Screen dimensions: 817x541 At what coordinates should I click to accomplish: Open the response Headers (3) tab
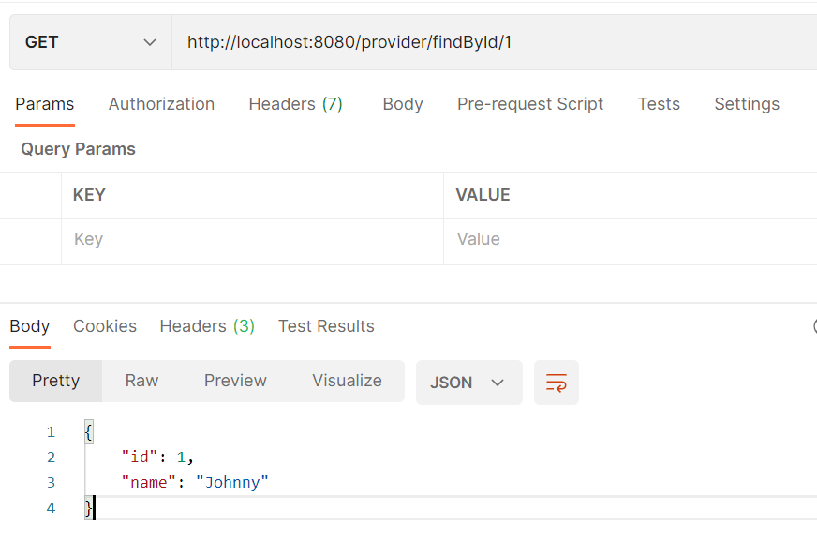click(x=207, y=326)
